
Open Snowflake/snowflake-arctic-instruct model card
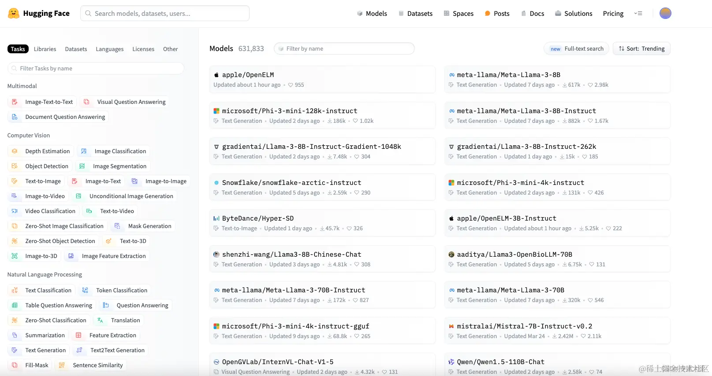[x=322, y=187]
